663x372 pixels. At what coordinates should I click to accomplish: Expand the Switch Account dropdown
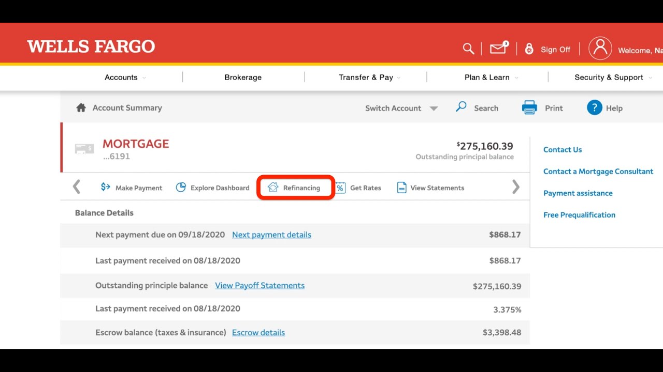[x=401, y=108]
